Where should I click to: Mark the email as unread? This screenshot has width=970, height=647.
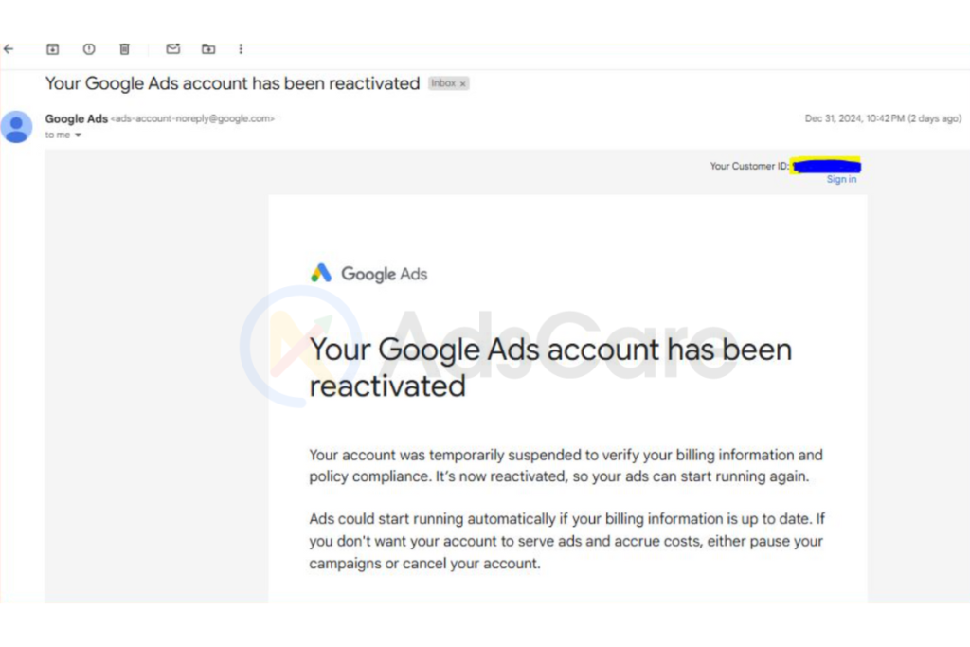tap(173, 48)
